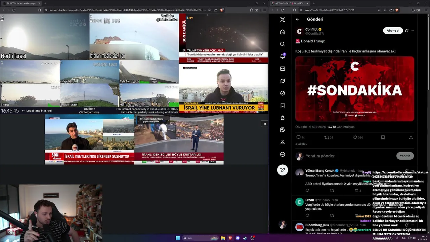The image size is (430, 242).
Task: Reload the X browser window page
Action: click(x=283, y=10)
